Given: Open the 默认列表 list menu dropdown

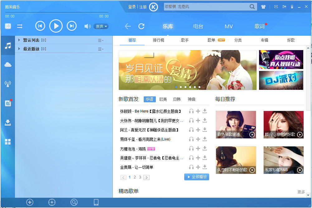Looking at the screenshot, I should point(101,40).
